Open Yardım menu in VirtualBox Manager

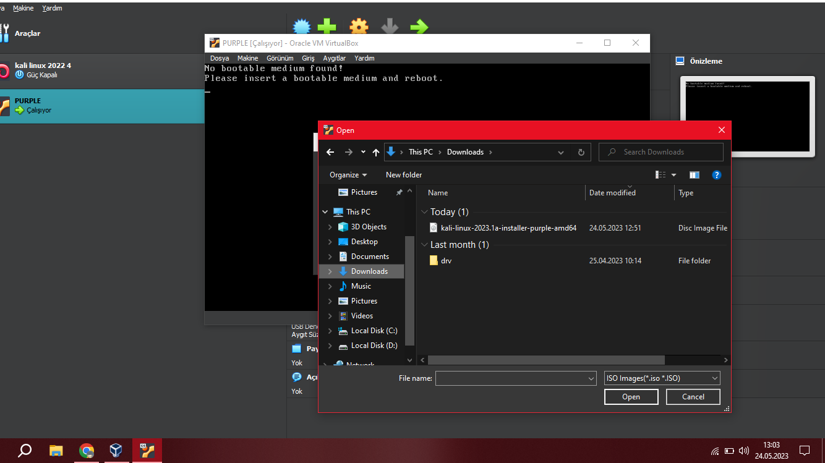(52, 8)
